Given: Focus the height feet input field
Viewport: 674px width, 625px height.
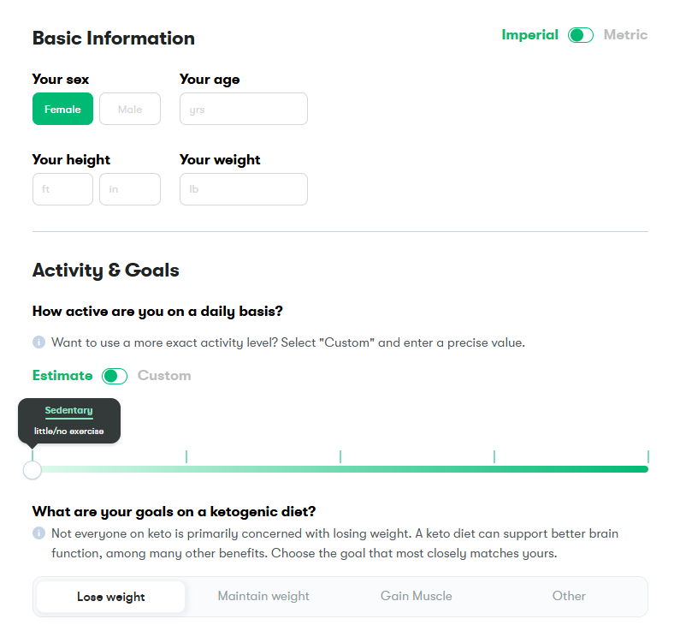Looking at the screenshot, I should [62, 189].
